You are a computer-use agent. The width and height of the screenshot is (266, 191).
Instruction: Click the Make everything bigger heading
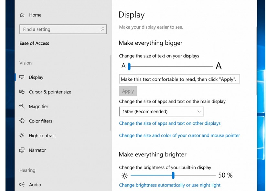[x=151, y=43]
